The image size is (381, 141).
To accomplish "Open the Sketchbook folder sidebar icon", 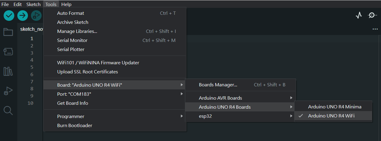I will (8, 32).
